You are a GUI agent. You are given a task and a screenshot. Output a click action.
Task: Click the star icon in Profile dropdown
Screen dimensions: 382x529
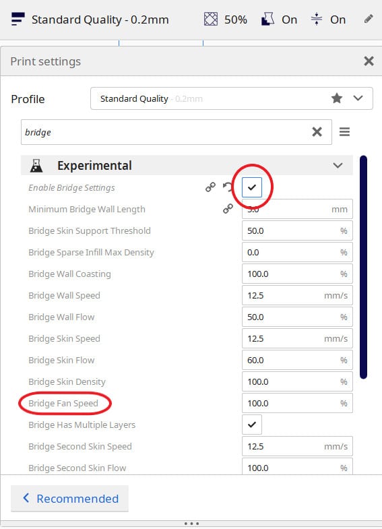click(x=336, y=98)
